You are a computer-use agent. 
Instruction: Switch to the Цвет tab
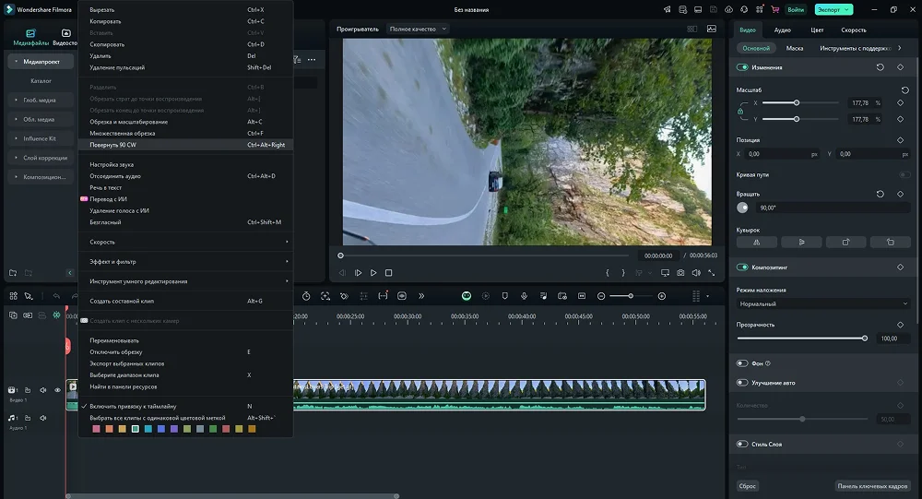point(817,30)
